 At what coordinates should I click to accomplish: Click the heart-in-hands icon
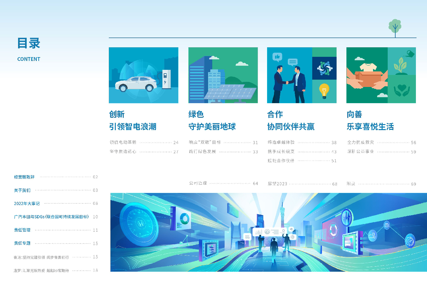click(x=402, y=89)
